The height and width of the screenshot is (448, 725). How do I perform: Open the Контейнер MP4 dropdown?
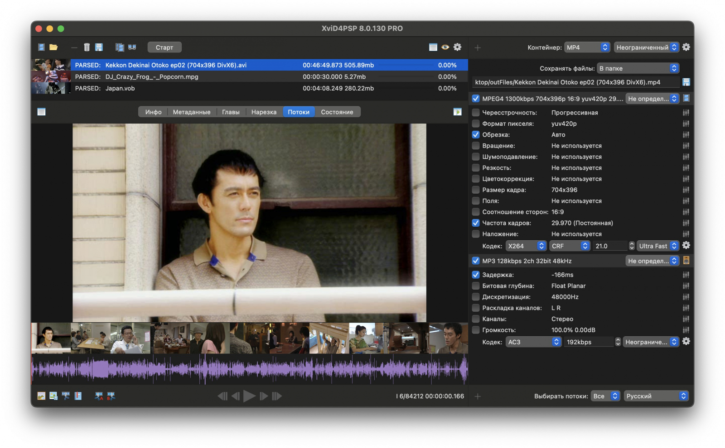point(587,47)
